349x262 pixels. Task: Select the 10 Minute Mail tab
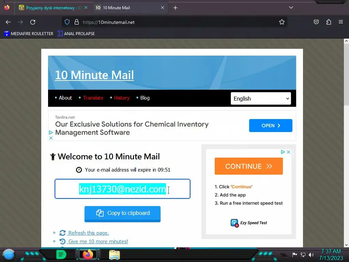pyautogui.click(x=130, y=8)
